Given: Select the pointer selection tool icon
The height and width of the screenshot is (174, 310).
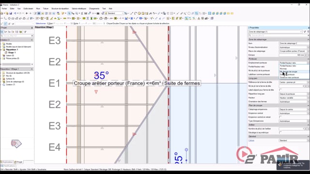Looking at the screenshot, I should [x=69, y=14].
